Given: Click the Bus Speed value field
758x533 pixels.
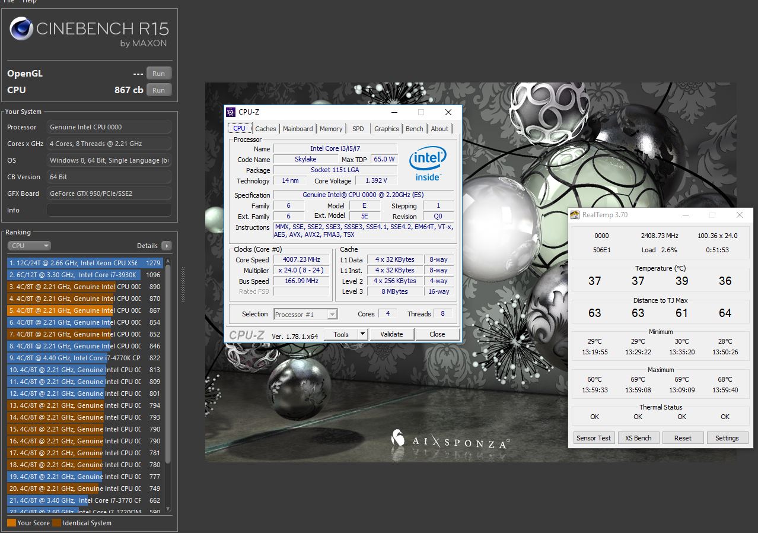Looking at the screenshot, I should click(x=301, y=281).
